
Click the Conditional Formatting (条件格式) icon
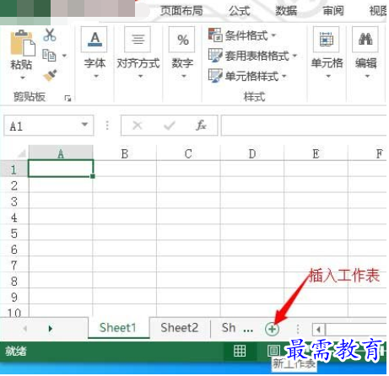(215, 35)
